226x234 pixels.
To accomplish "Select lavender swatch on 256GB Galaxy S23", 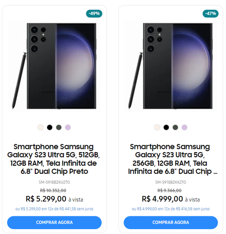I will pyautogui.click(x=184, y=127).
